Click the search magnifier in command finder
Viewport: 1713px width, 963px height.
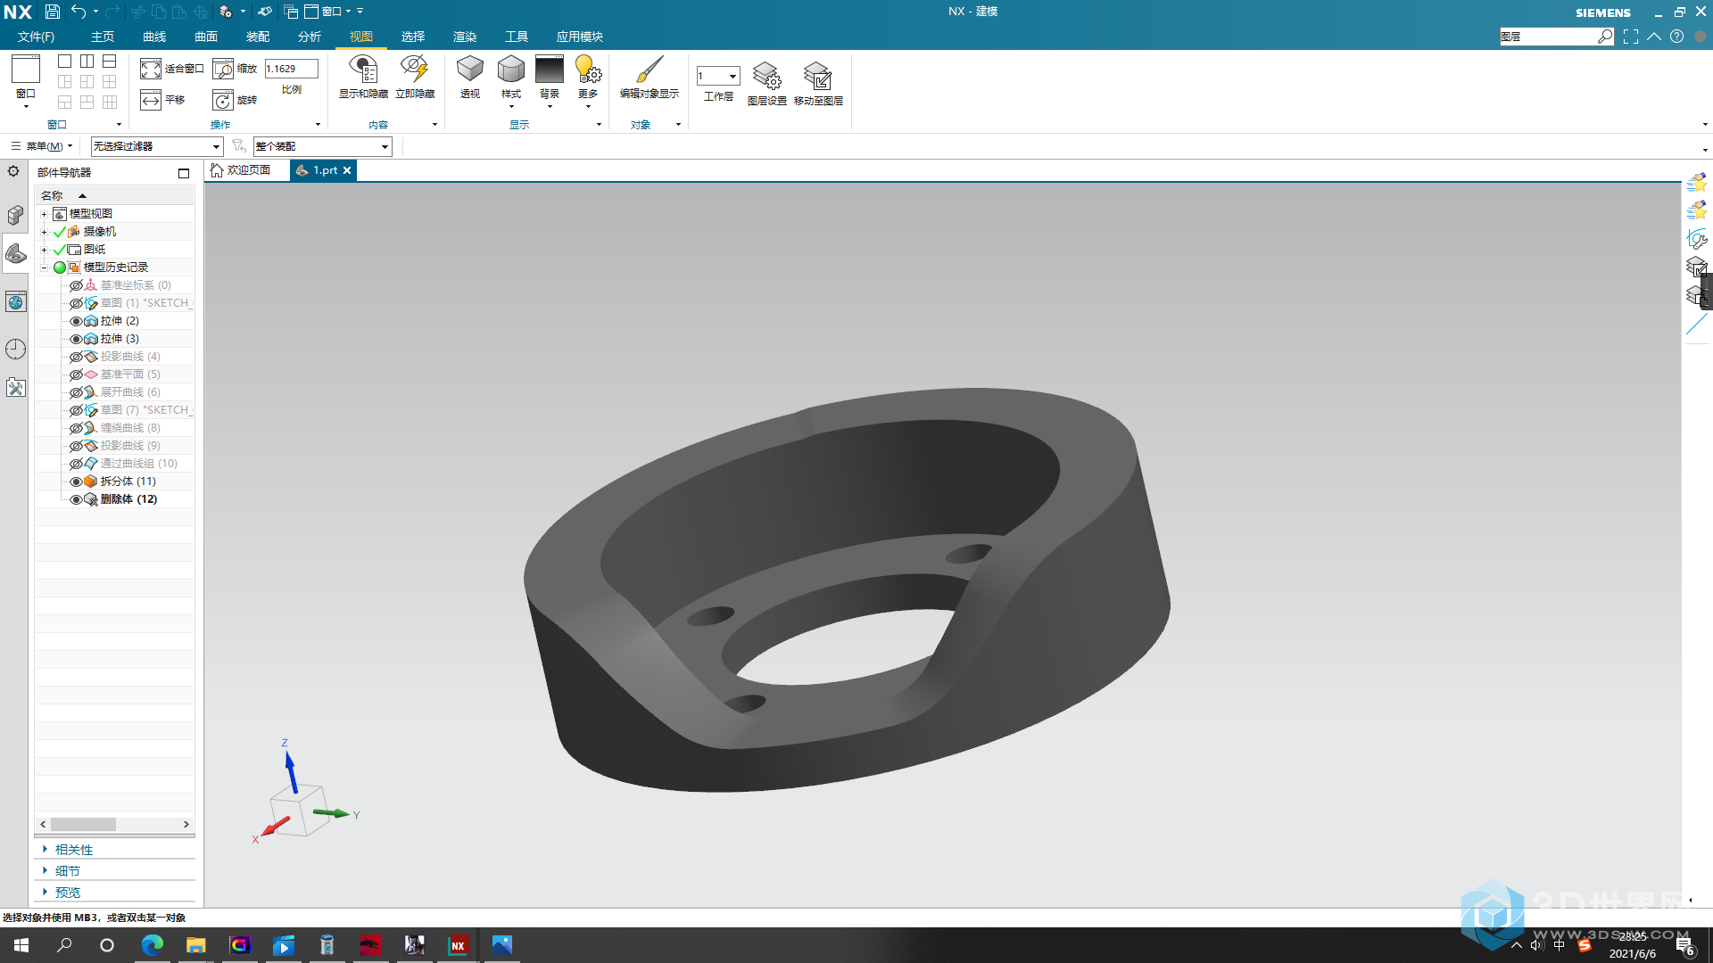click(x=1605, y=37)
